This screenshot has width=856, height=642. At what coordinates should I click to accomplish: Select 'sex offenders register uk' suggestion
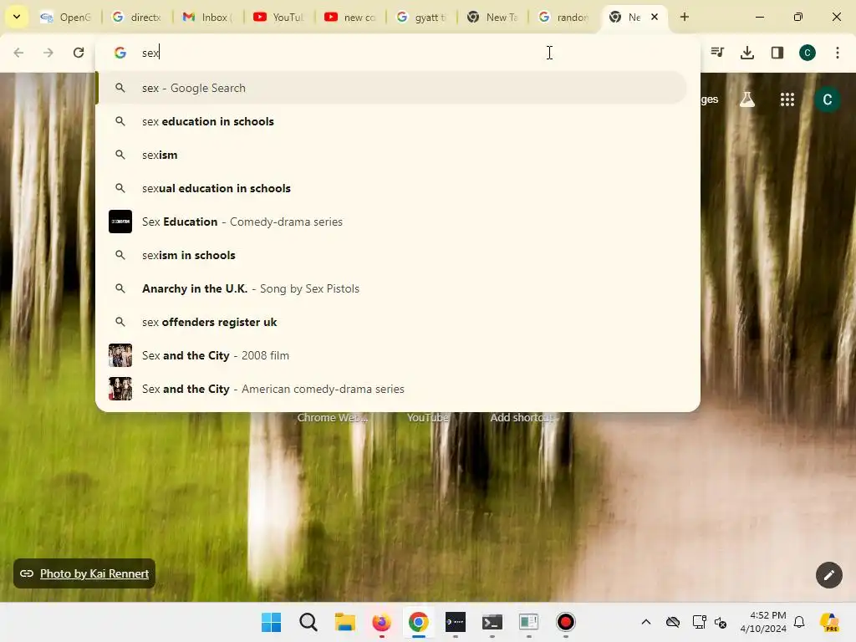tap(391, 322)
